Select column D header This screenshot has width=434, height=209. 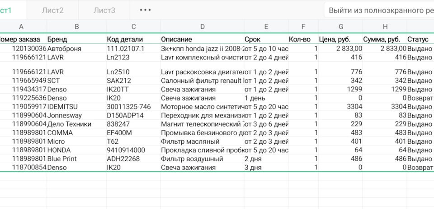(203, 27)
